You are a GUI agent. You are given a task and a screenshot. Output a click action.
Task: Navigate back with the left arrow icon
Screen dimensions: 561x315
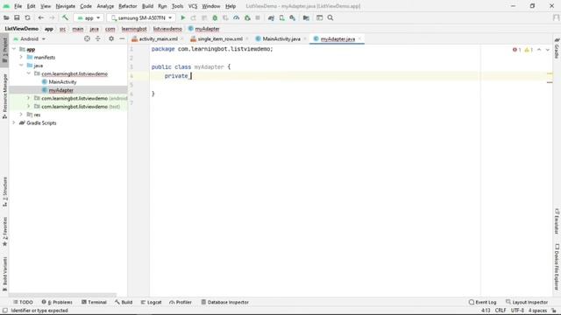41,17
